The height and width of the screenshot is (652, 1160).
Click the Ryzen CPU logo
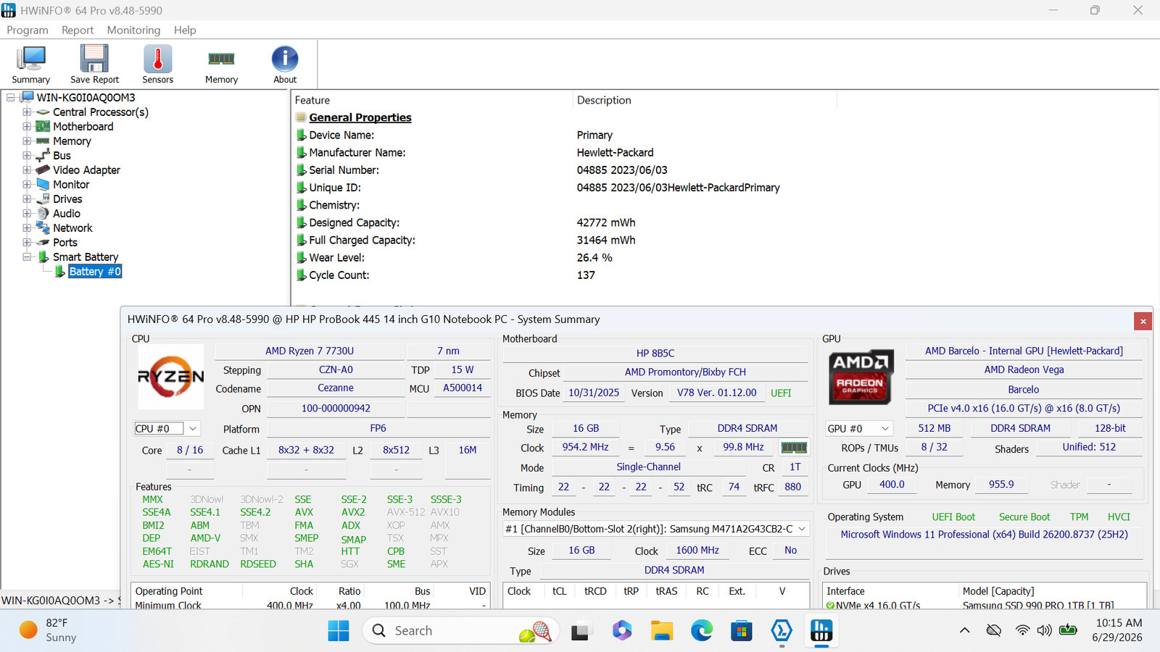[x=171, y=377]
